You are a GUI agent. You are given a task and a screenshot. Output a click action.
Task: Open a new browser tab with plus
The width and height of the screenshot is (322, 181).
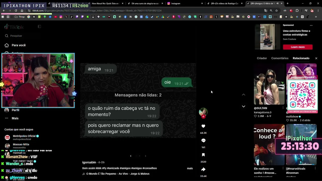(288, 4)
